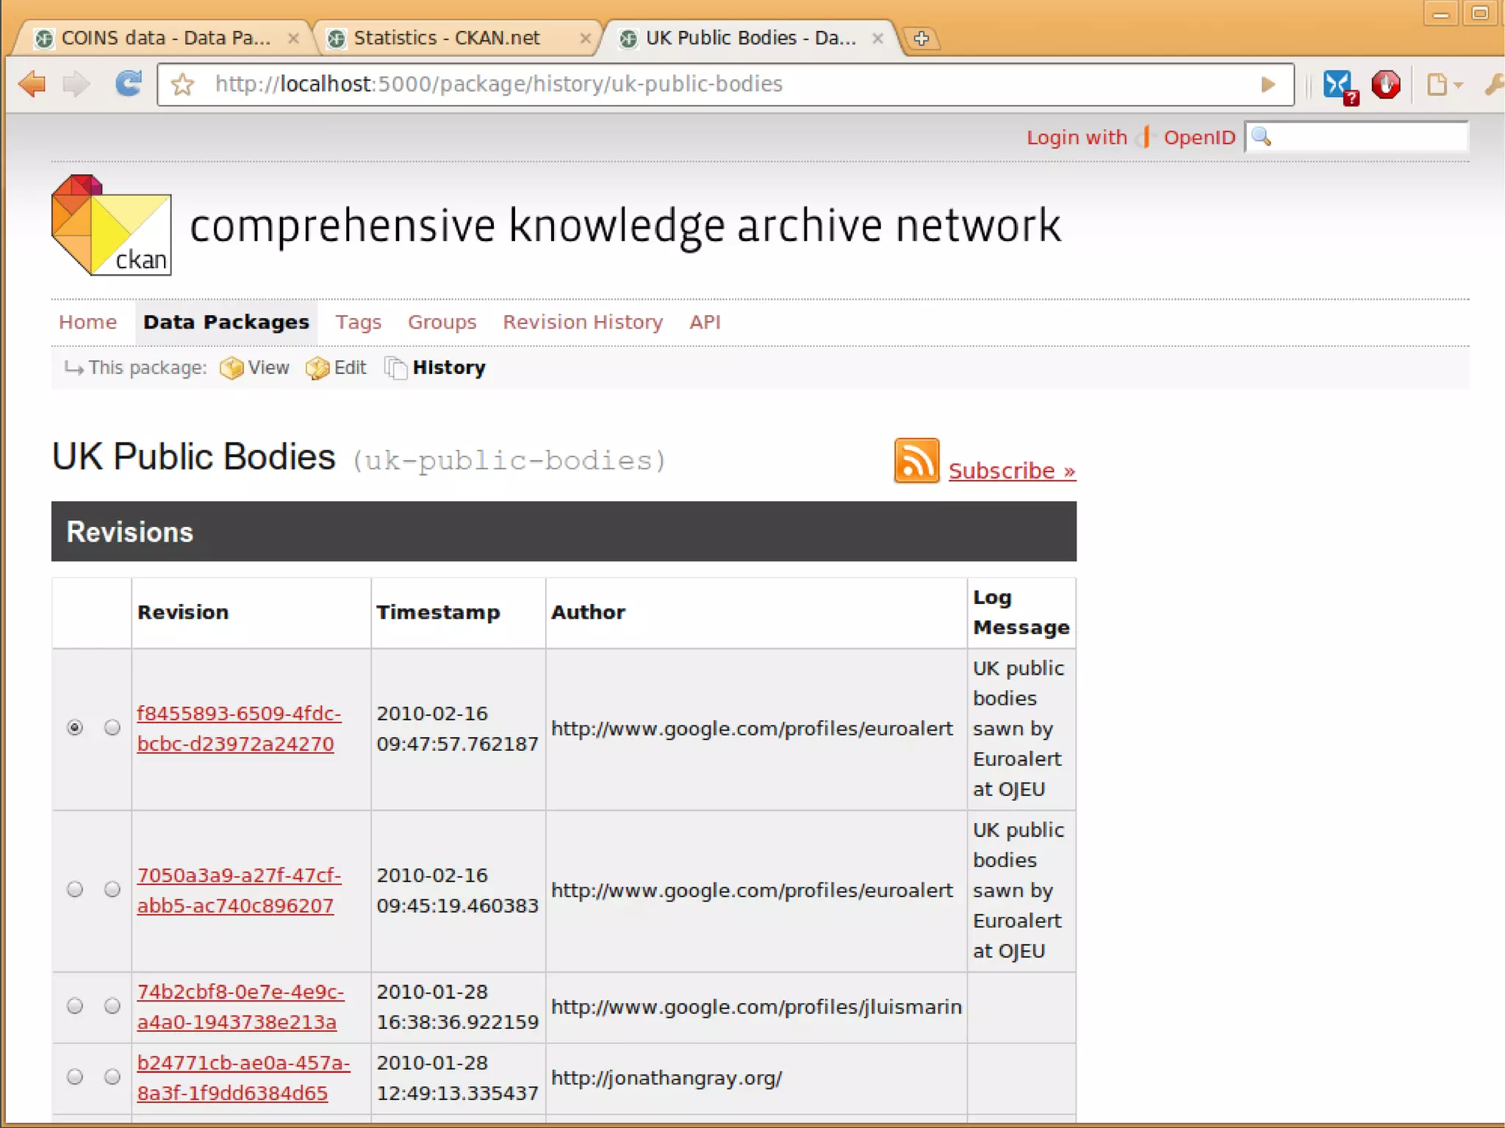This screenshot has width=1505, height=1128.
Task: Select first radio for revision 7050a3a9
Action: pyautogui.click(x=74, y=889)
